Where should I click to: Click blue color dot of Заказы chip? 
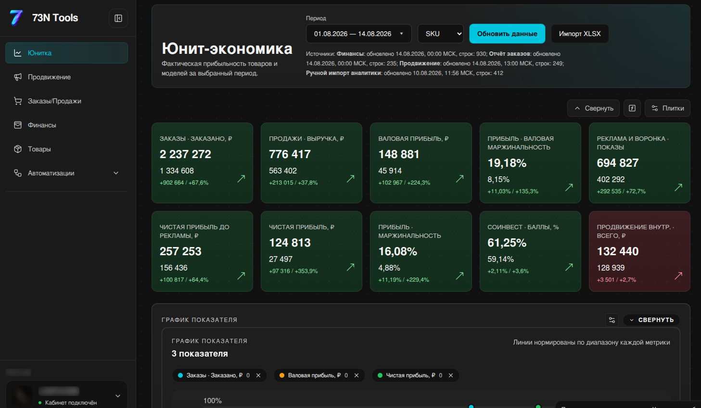click(180, 375)
